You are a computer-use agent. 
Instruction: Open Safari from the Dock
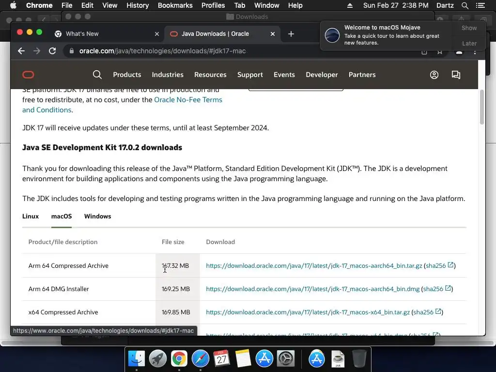(200, 359)
